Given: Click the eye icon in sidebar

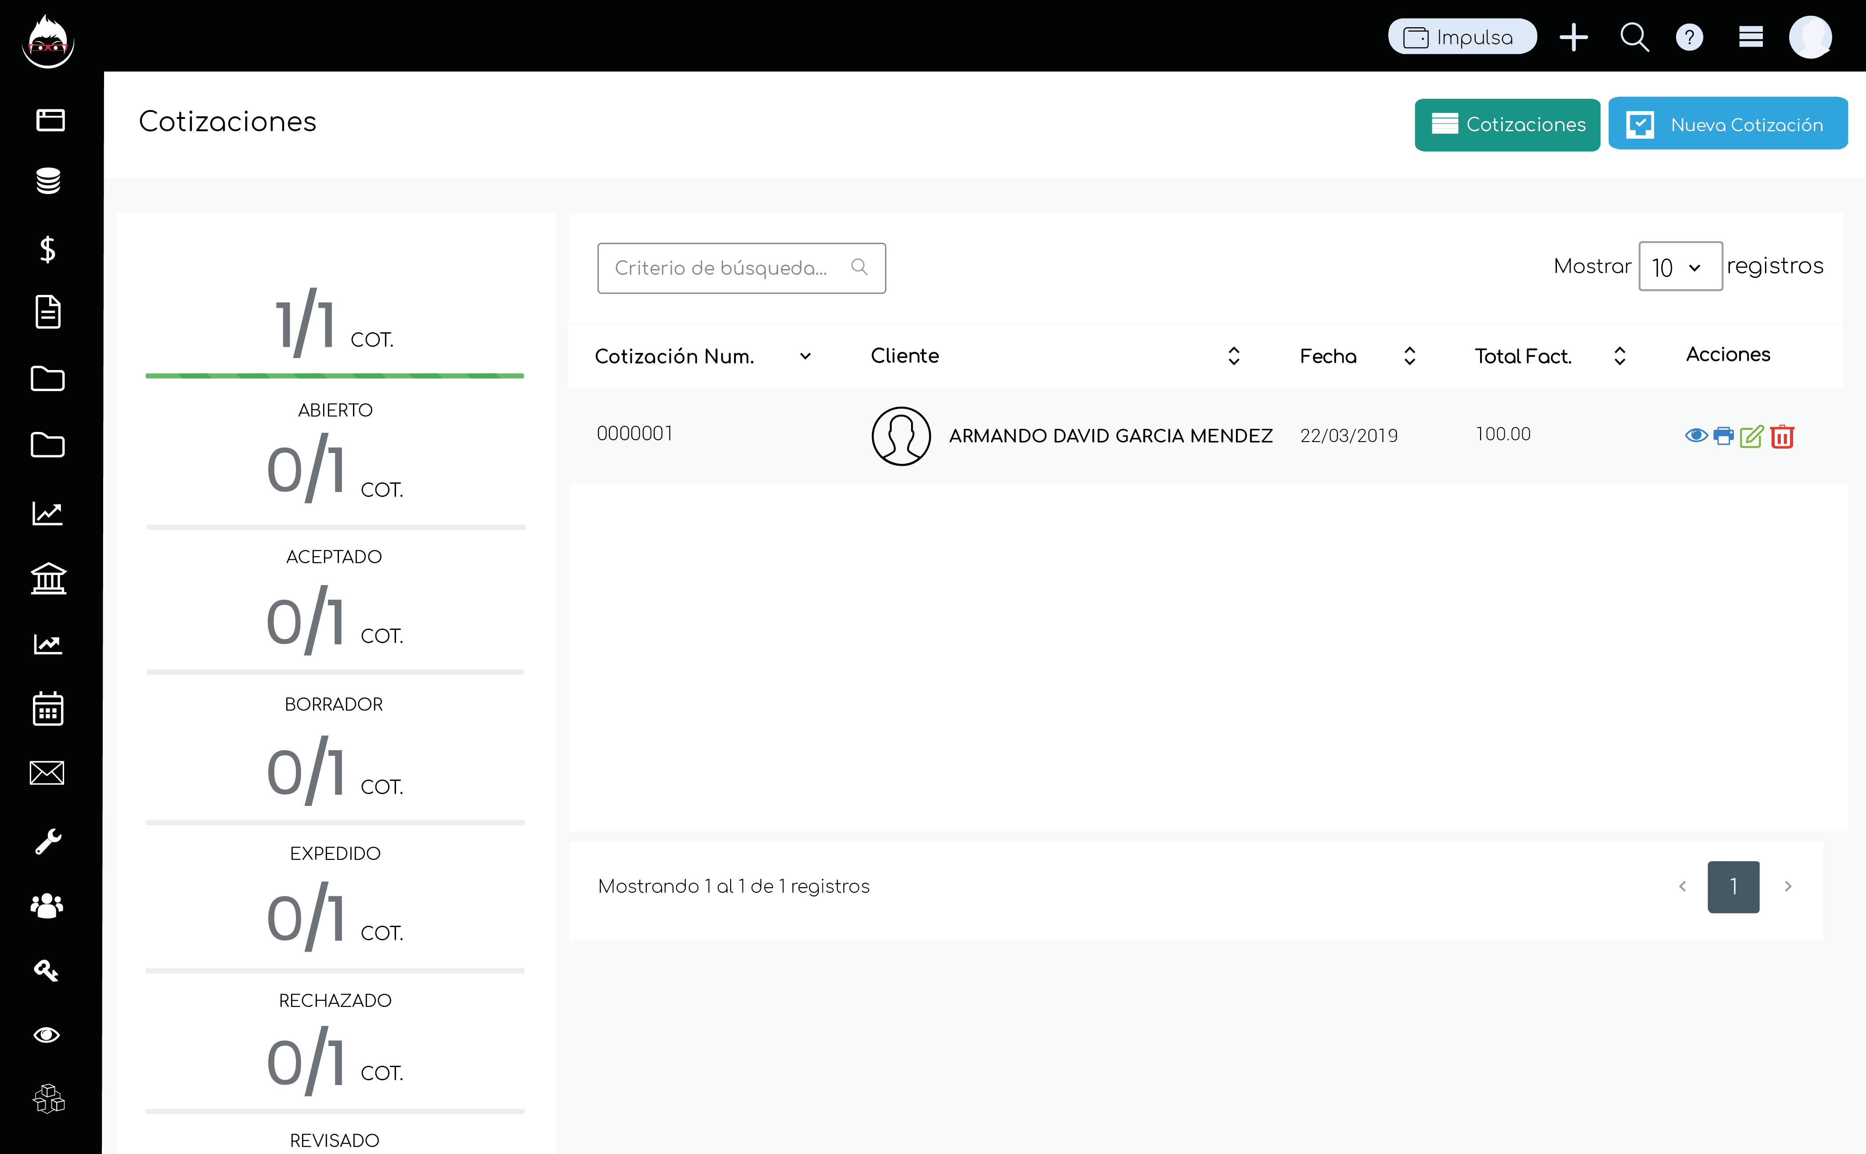Looking at the screenshot, I should [x=47, y=1035].
